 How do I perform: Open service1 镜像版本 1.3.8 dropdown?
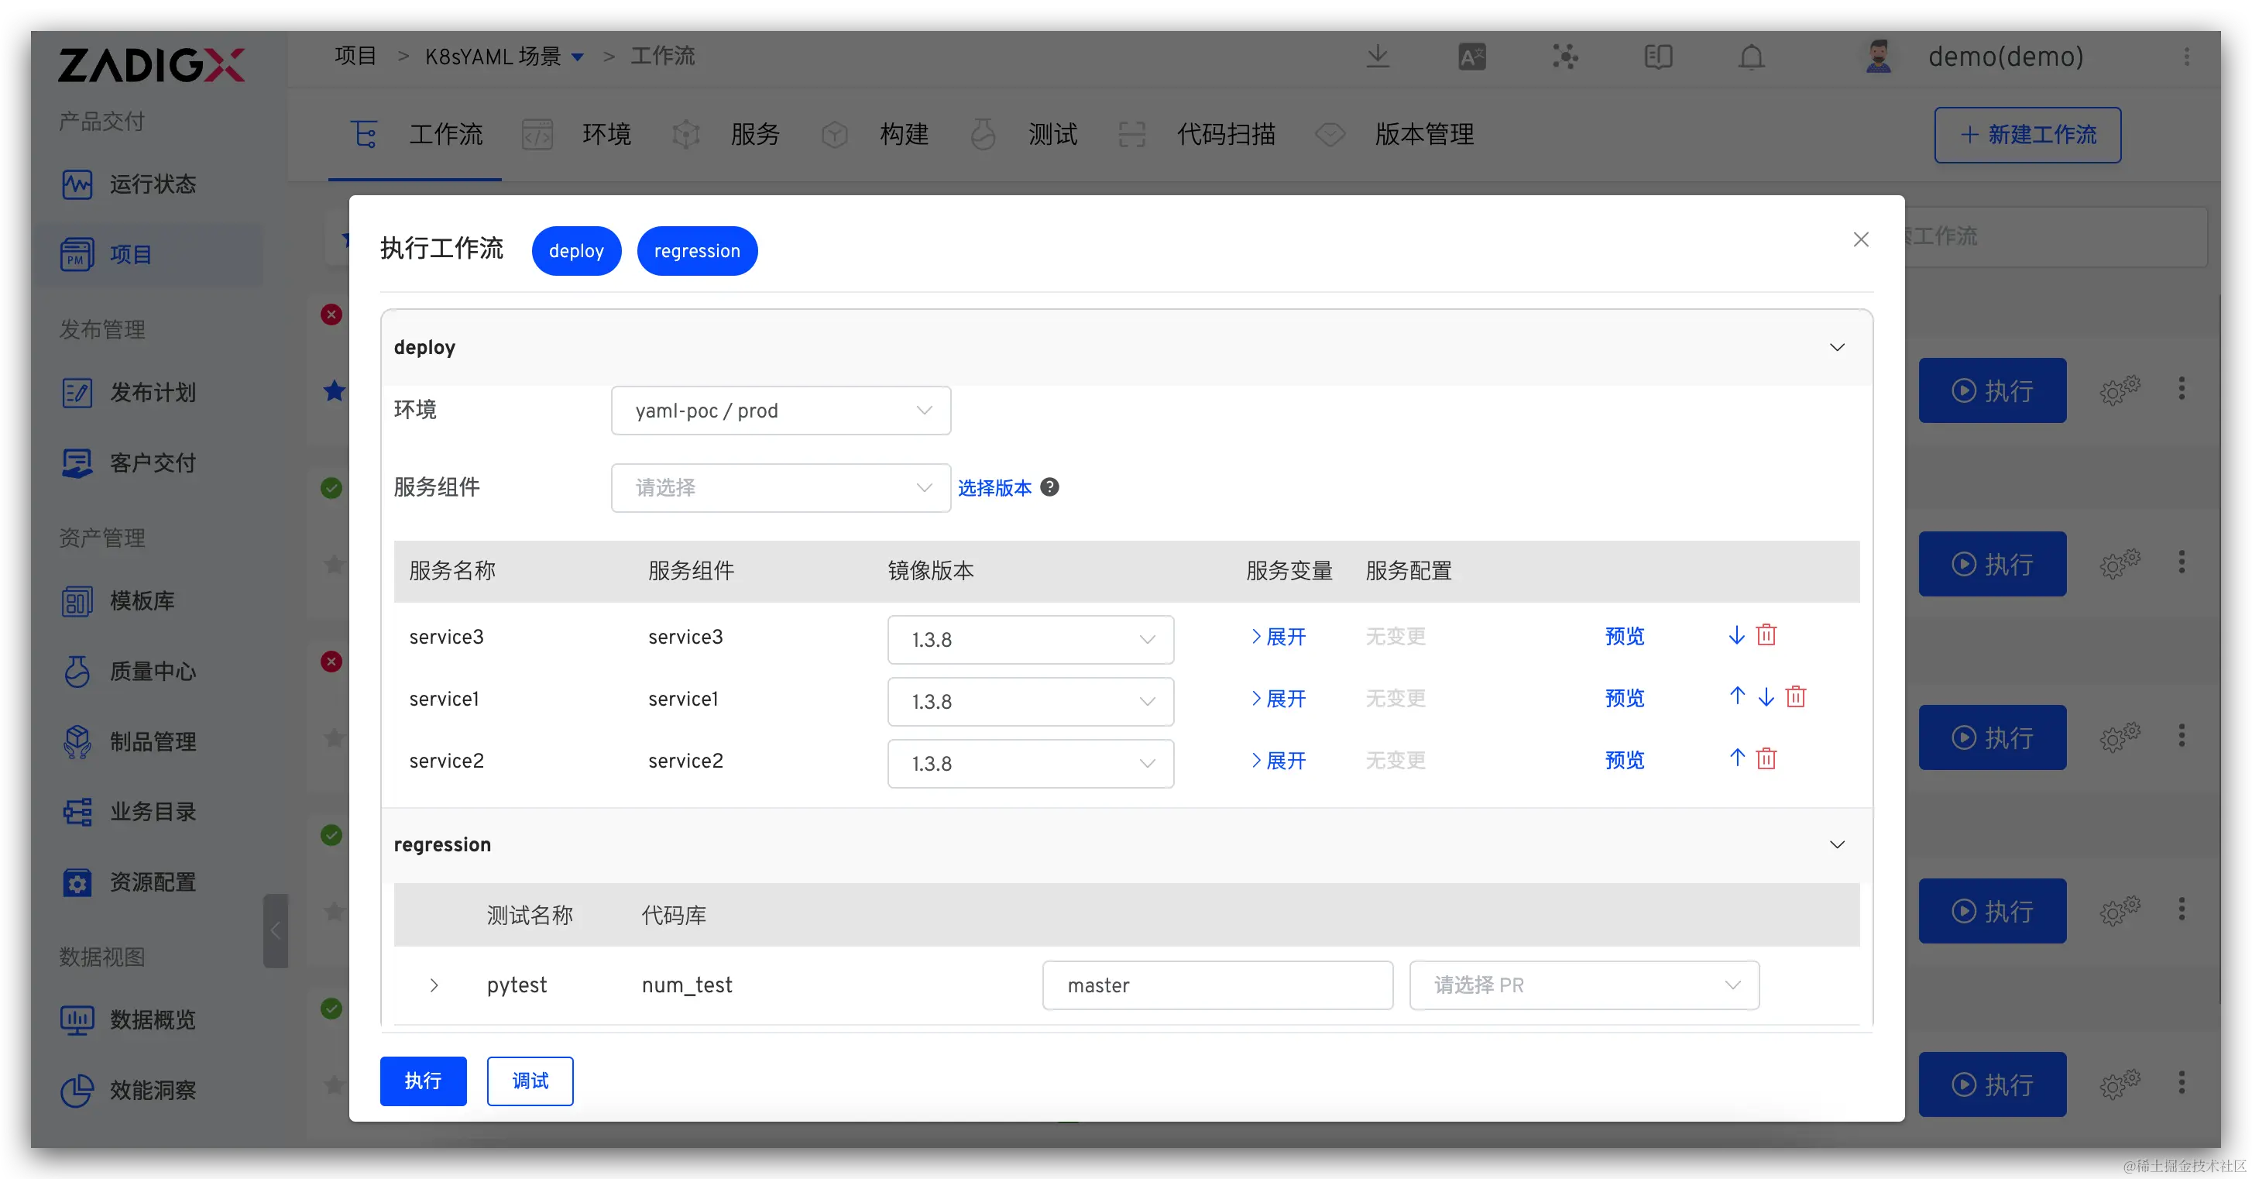(x=1030, y=702)
